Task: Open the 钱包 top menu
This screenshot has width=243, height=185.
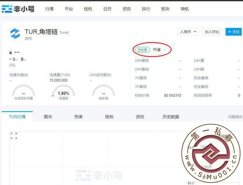Action: point(88,9)
